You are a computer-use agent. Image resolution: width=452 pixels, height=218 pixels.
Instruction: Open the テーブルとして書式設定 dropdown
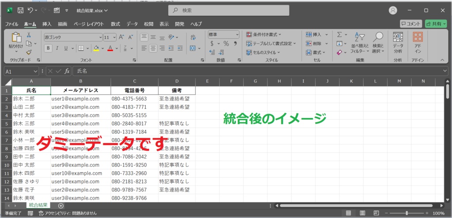(271, 44)
